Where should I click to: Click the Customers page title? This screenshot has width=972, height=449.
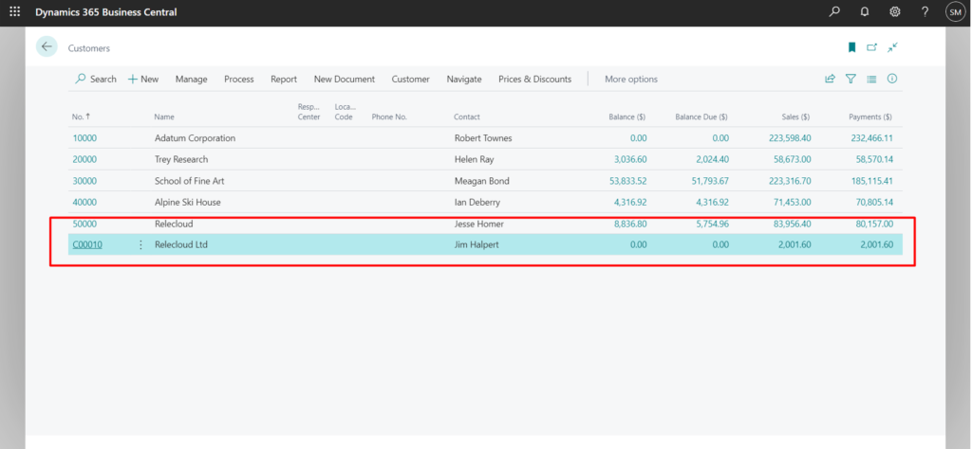pos(88,48)
